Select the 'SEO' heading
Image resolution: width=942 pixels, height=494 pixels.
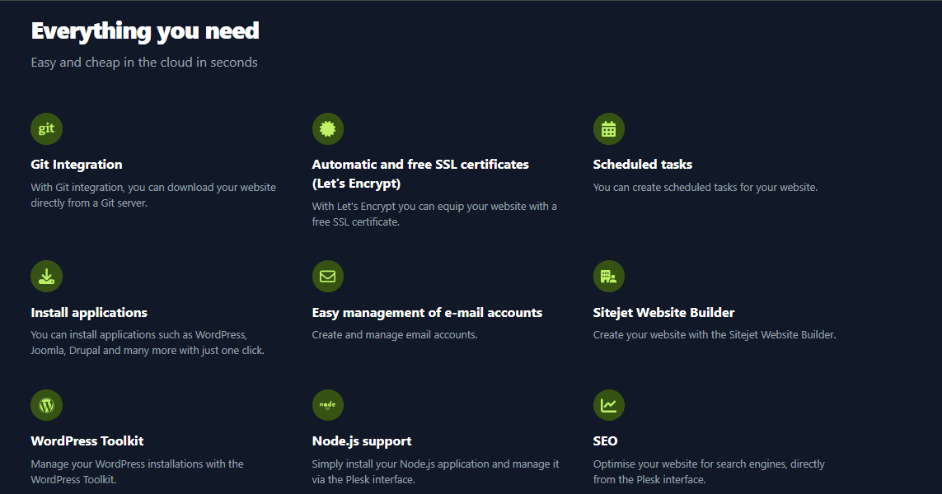(x=605, y=441)
